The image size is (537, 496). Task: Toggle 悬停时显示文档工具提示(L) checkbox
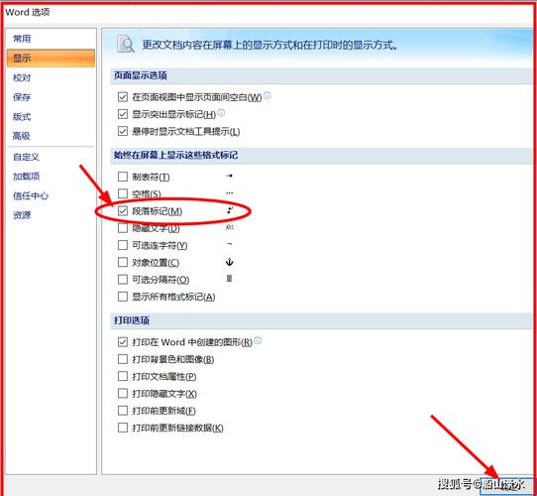123,131
